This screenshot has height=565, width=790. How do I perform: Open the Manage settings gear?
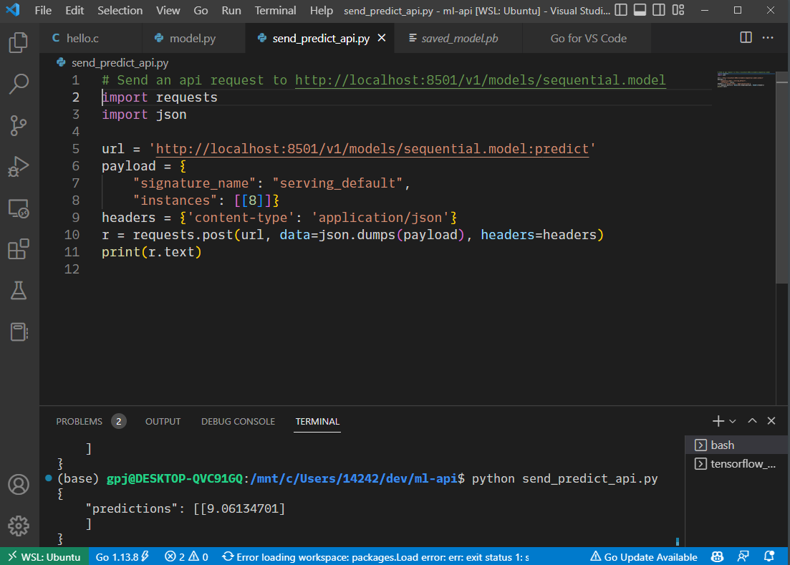[19, 526]
